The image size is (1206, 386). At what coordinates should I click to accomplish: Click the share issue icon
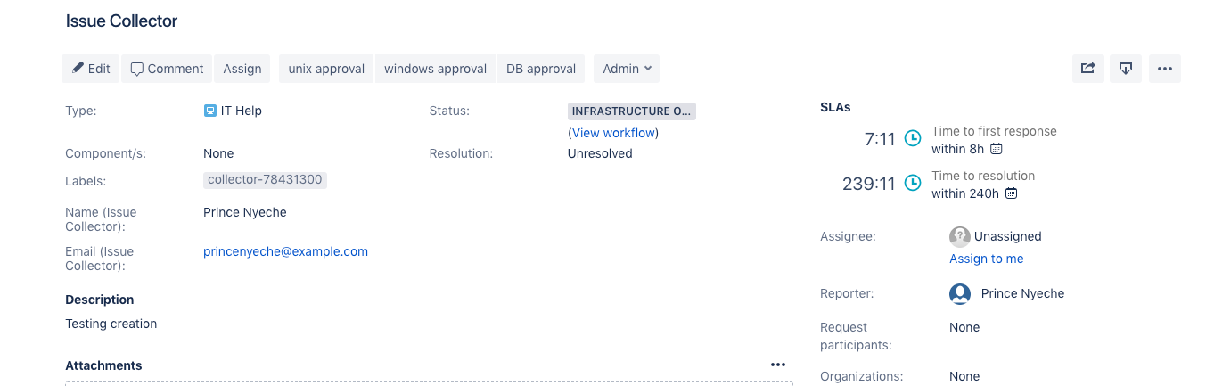[1087, 69]
